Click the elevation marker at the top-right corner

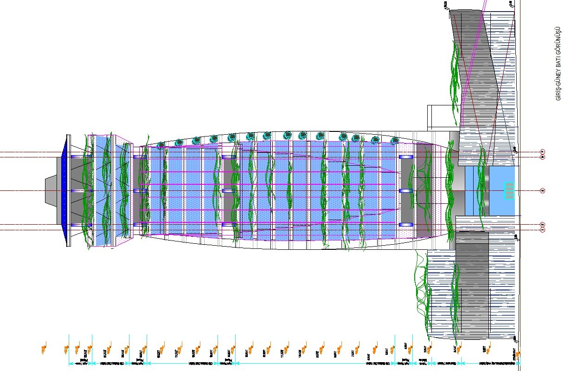coord(510,4)
